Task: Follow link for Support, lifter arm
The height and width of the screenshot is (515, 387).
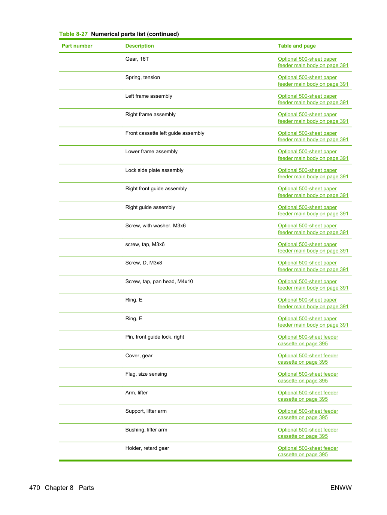Action: pyautogui.click(x=308, y=414)
